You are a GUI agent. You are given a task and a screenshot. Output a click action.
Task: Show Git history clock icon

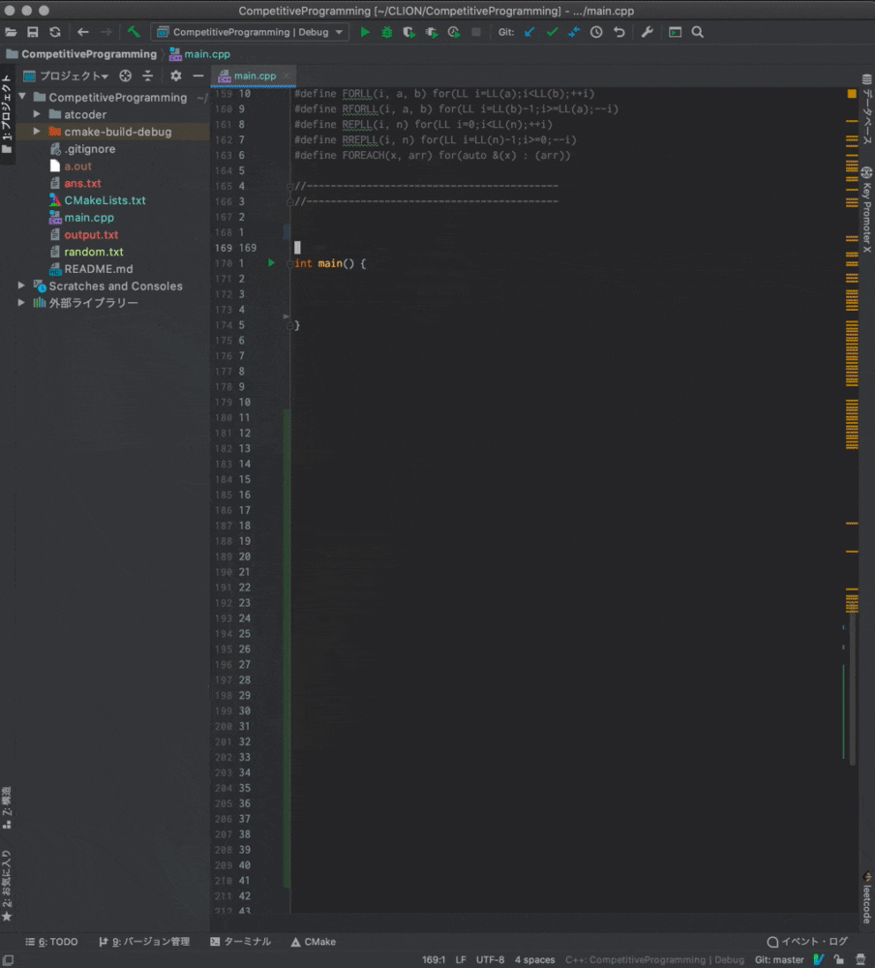tap(596, 32)
